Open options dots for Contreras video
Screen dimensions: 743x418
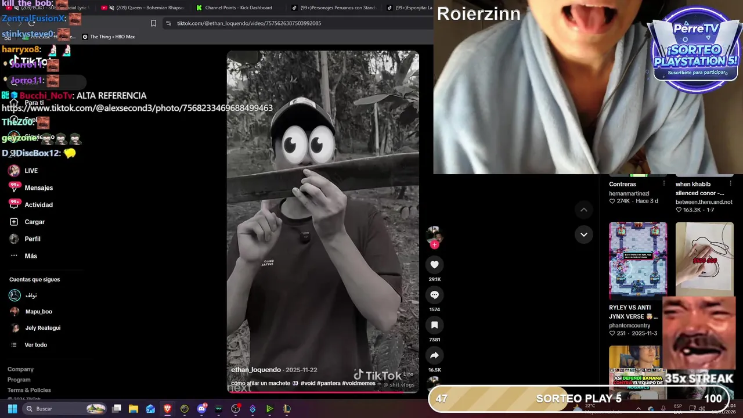(664, 183)
